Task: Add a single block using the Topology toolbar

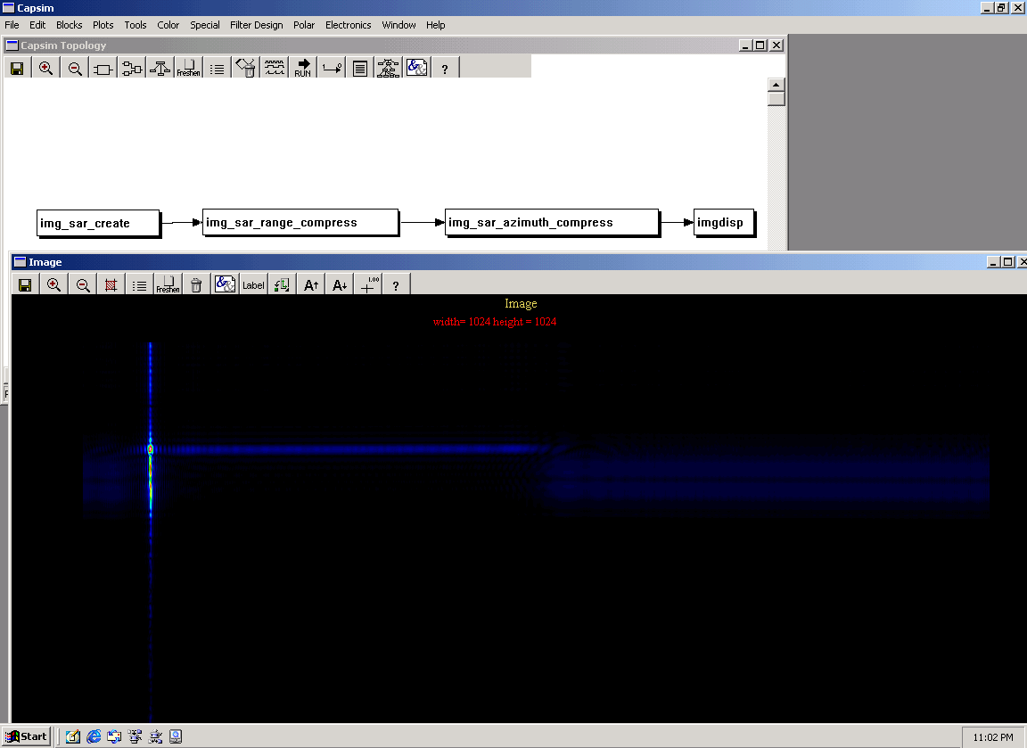Action: [x=103, y=68]
